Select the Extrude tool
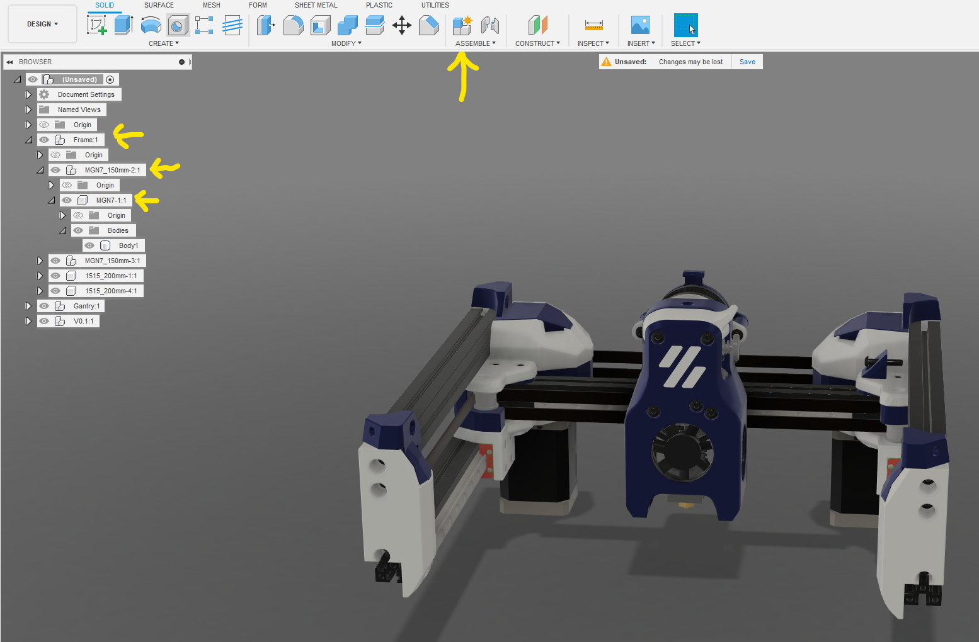 pos(123,25)
